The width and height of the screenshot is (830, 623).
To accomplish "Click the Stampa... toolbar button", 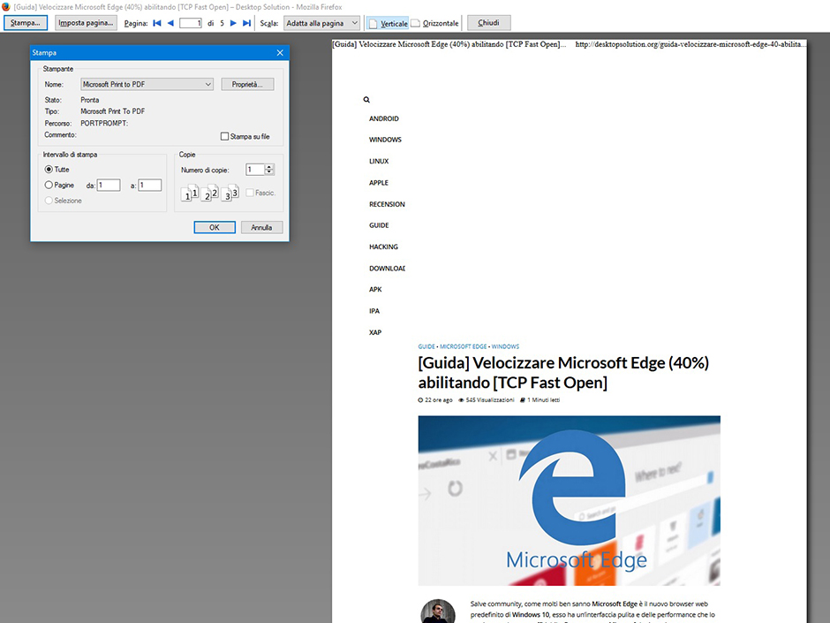I will click(26, 23).
